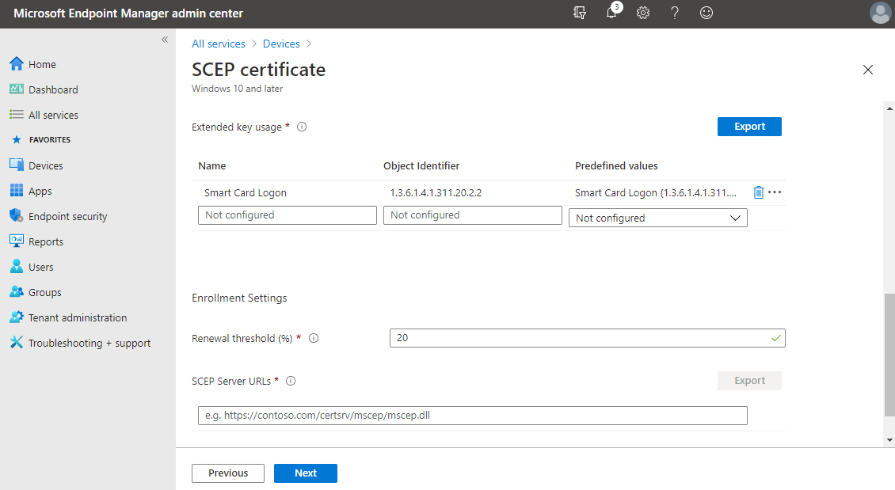Viewport: 895px width, 490px height.
Task: Open the notifications bell icon
Action: click(x=611, y=13)
